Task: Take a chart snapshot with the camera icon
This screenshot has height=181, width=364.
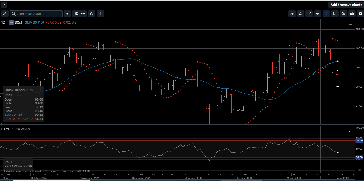Action: tap(352, 14)
